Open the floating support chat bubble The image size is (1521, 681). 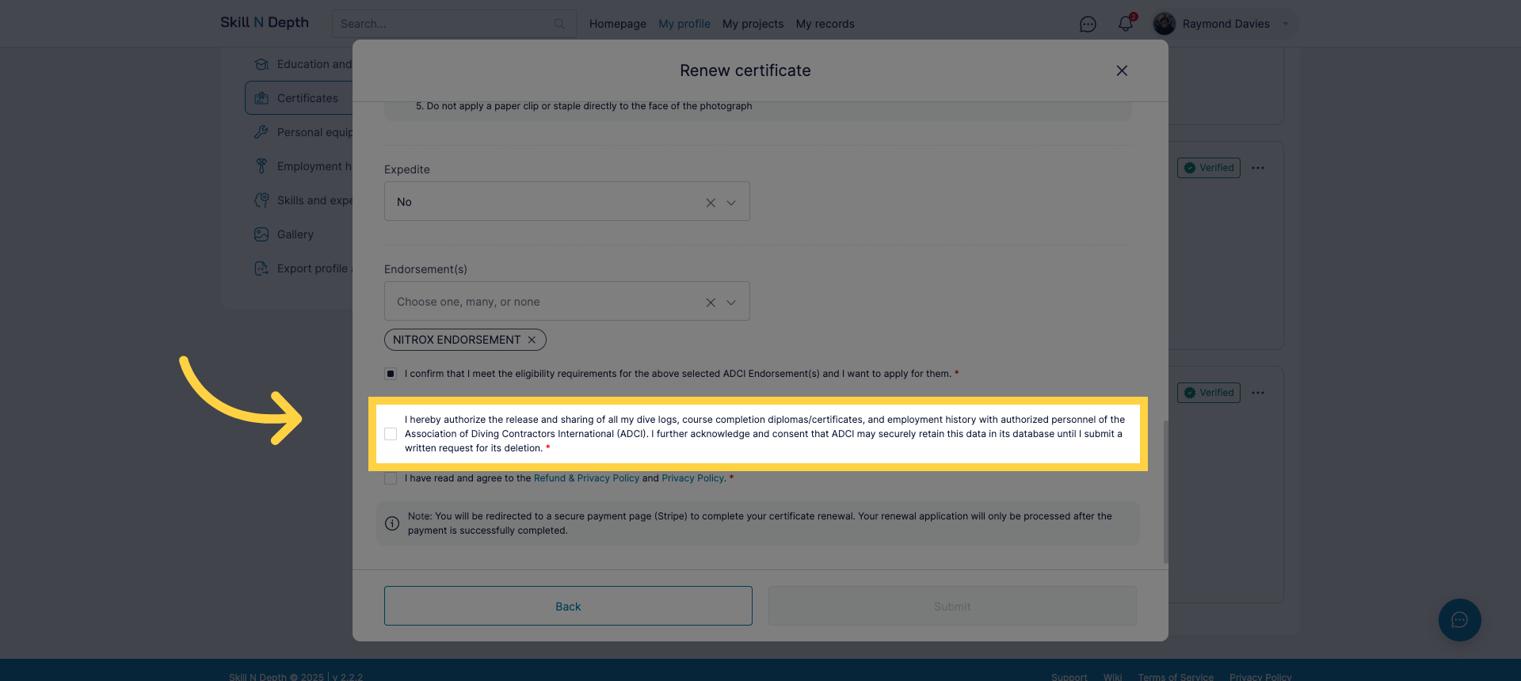pyautogui.click(x=1460, y=620)
